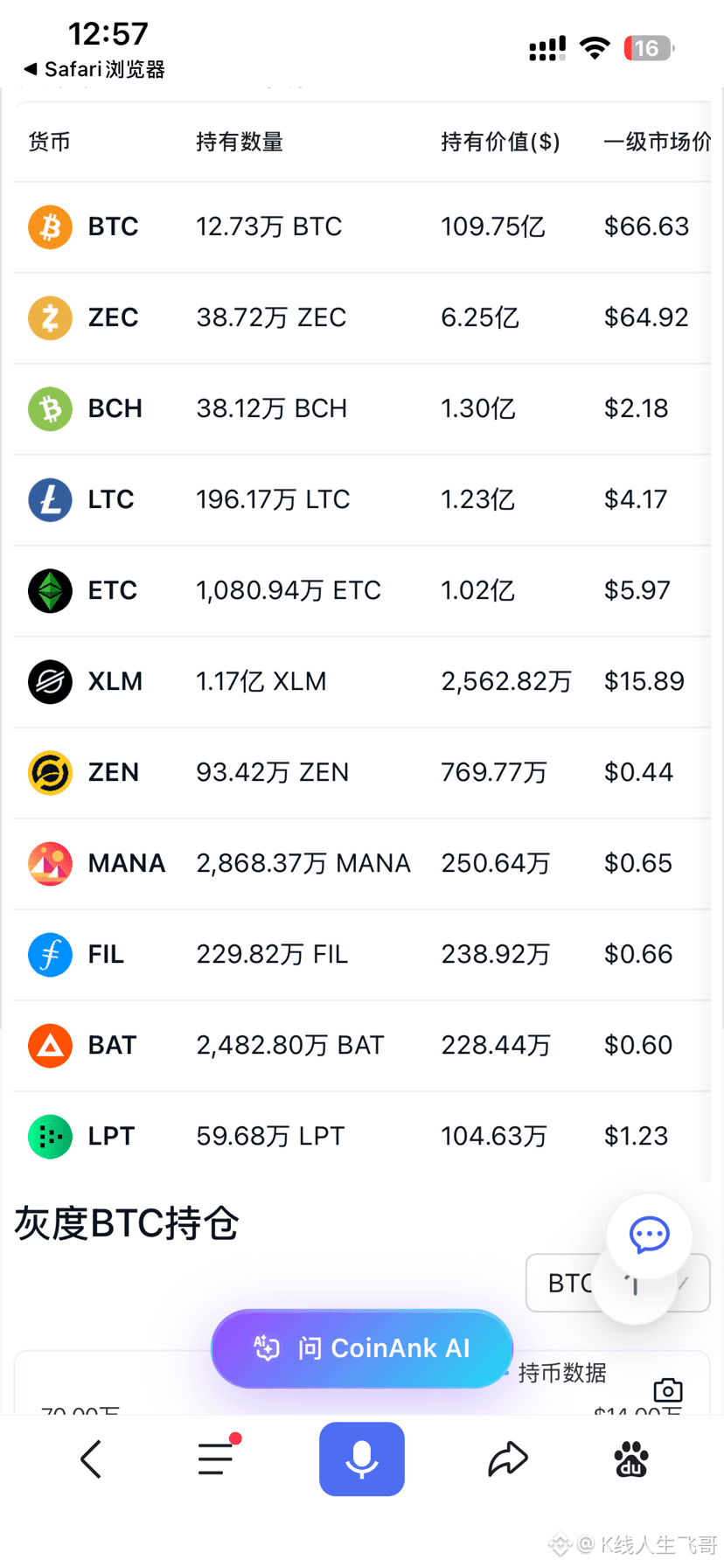Activate the blue microphone voice button

[x=362, y=1459]
